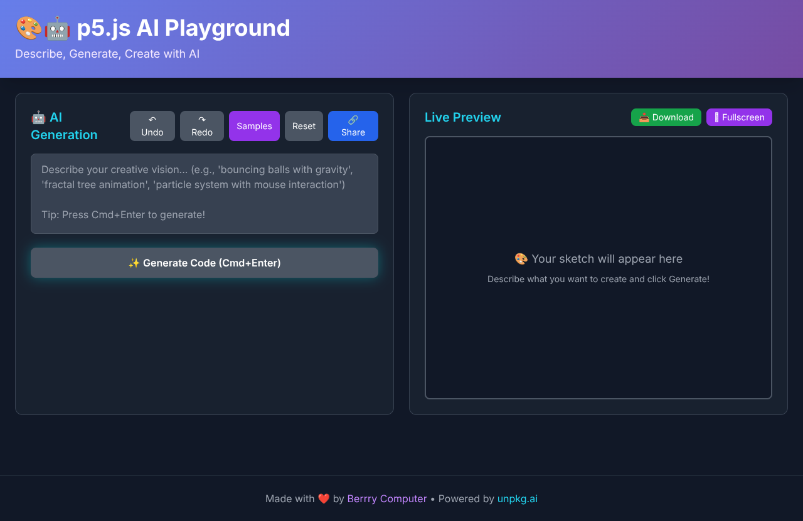Click the palette emoji in page header
The height and width of the screenshot is (521, 803).
pos(28,28)
